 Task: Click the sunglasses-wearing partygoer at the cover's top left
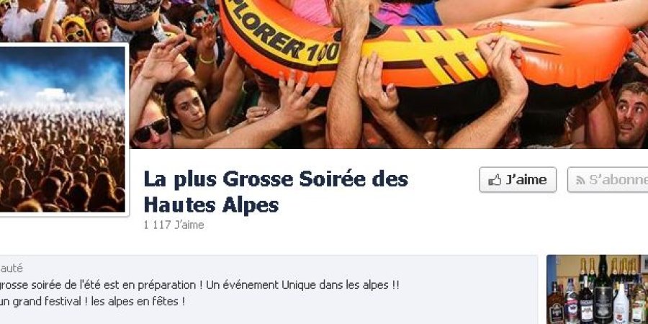[x=75, y=30]
